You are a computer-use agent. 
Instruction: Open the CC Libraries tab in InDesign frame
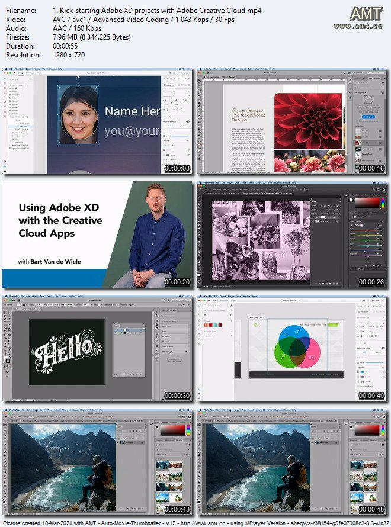(374, 78)
